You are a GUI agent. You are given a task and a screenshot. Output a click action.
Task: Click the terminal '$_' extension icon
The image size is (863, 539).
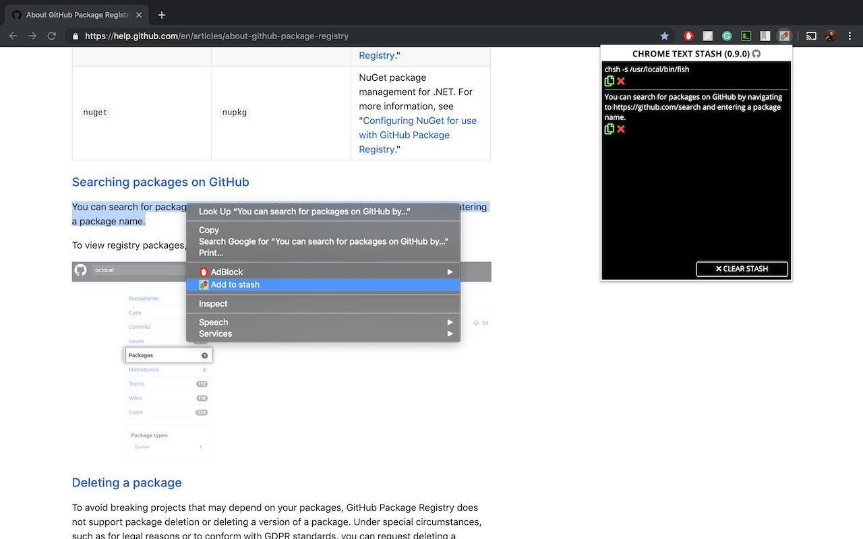click(x=746, y=36)
